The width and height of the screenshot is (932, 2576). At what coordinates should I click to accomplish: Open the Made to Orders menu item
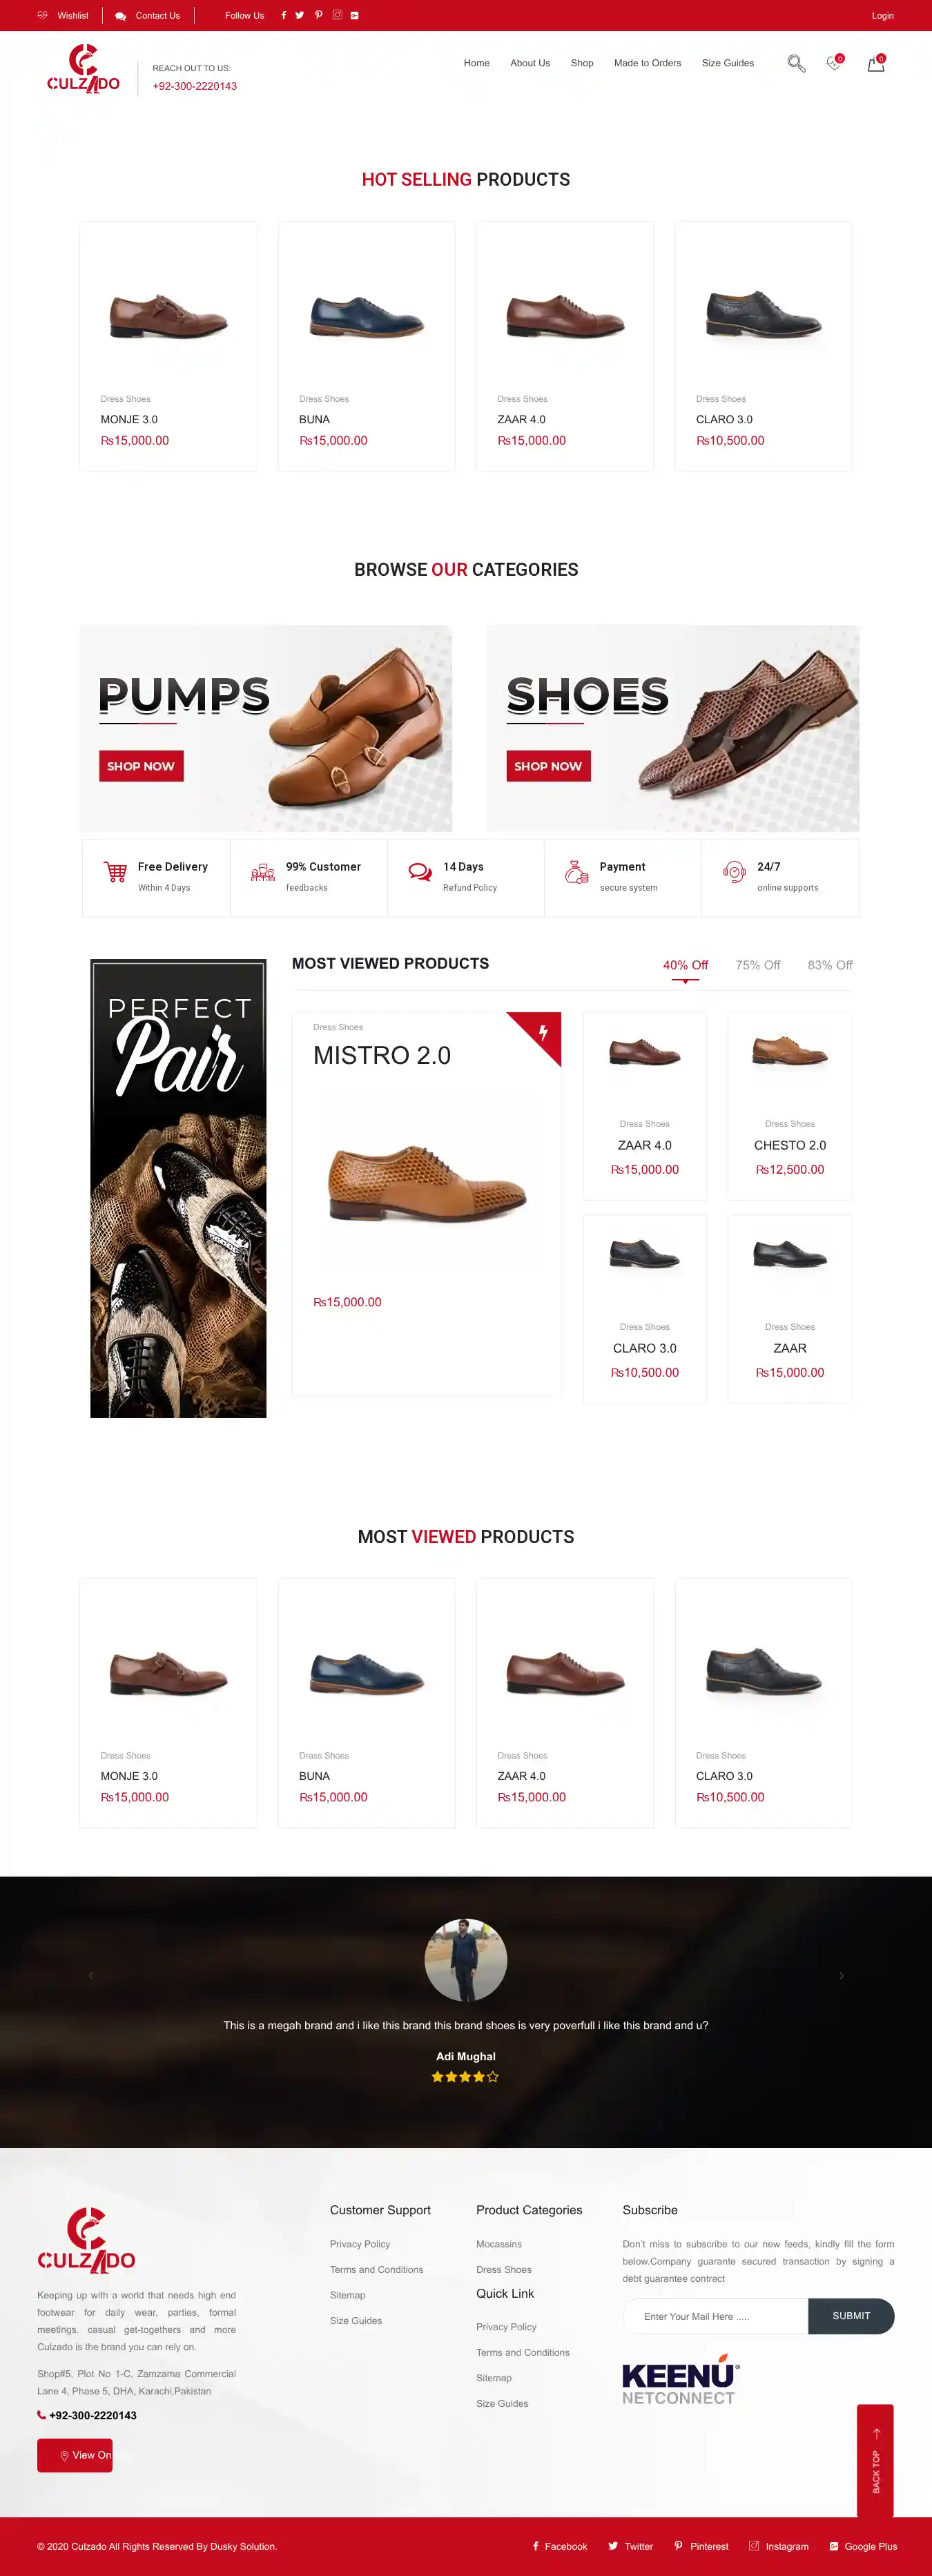pyautogui.click(x=647, y=63)
